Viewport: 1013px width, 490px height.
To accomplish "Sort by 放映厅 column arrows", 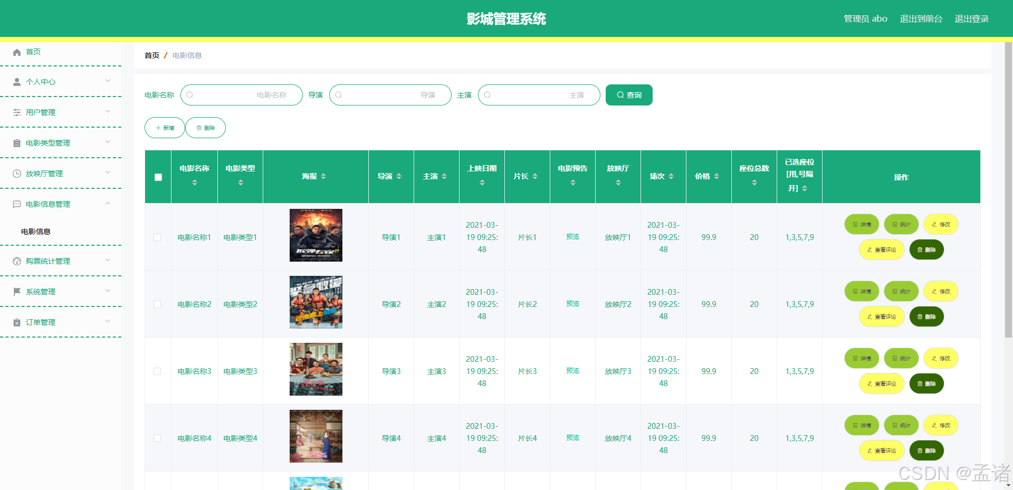I will tap(618, 182).
